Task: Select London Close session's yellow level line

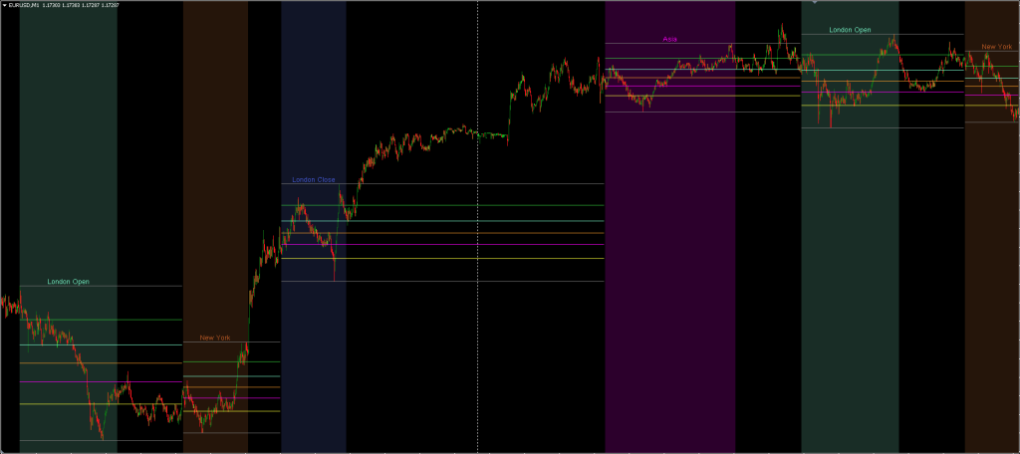Action: tap(442, 258)
